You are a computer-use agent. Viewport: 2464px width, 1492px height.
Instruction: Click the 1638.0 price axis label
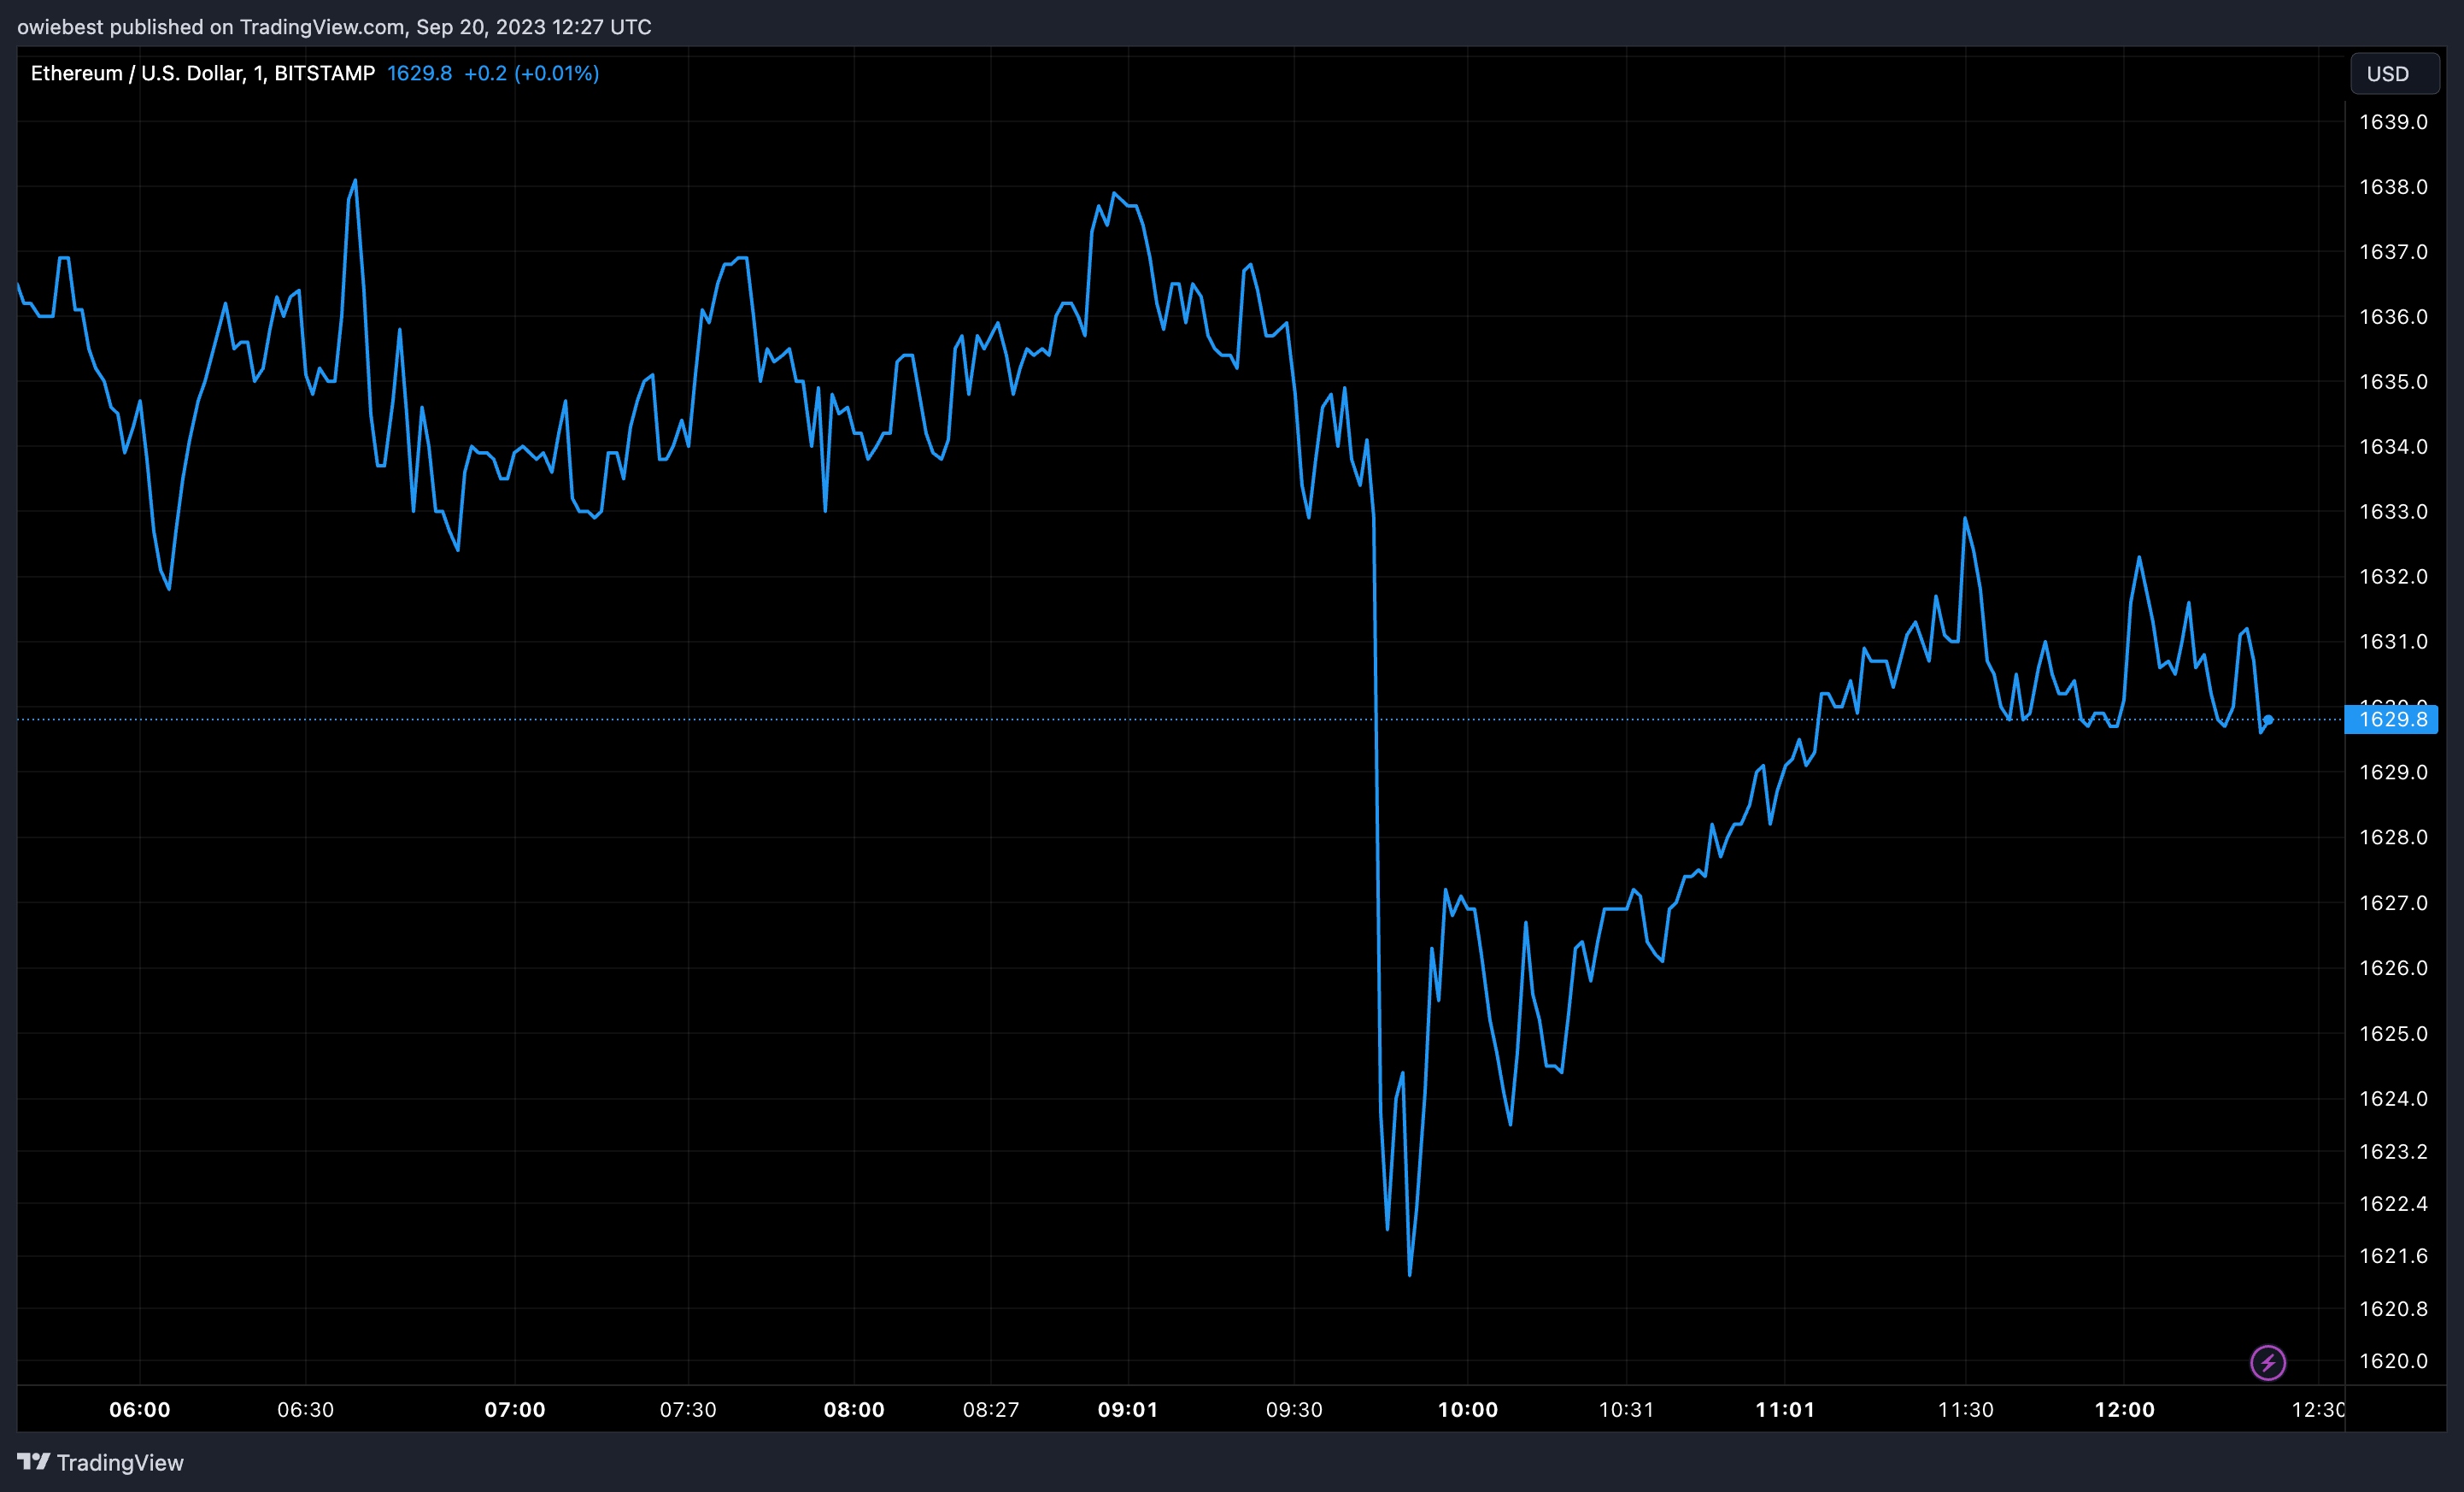(2393, 187)
